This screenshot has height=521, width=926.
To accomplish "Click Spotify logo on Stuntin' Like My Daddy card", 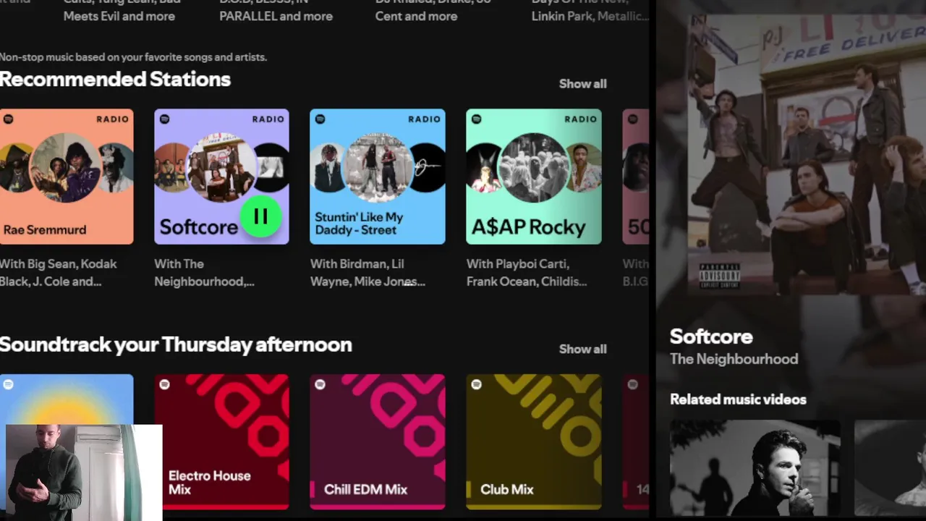I will [x=320, y=119].
